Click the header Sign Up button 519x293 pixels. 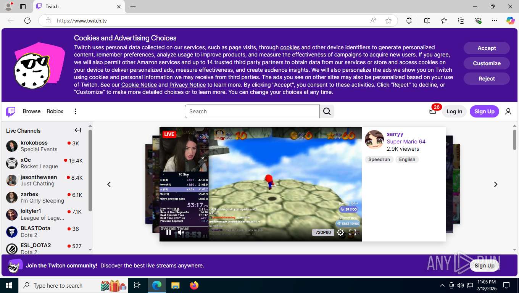484,111
